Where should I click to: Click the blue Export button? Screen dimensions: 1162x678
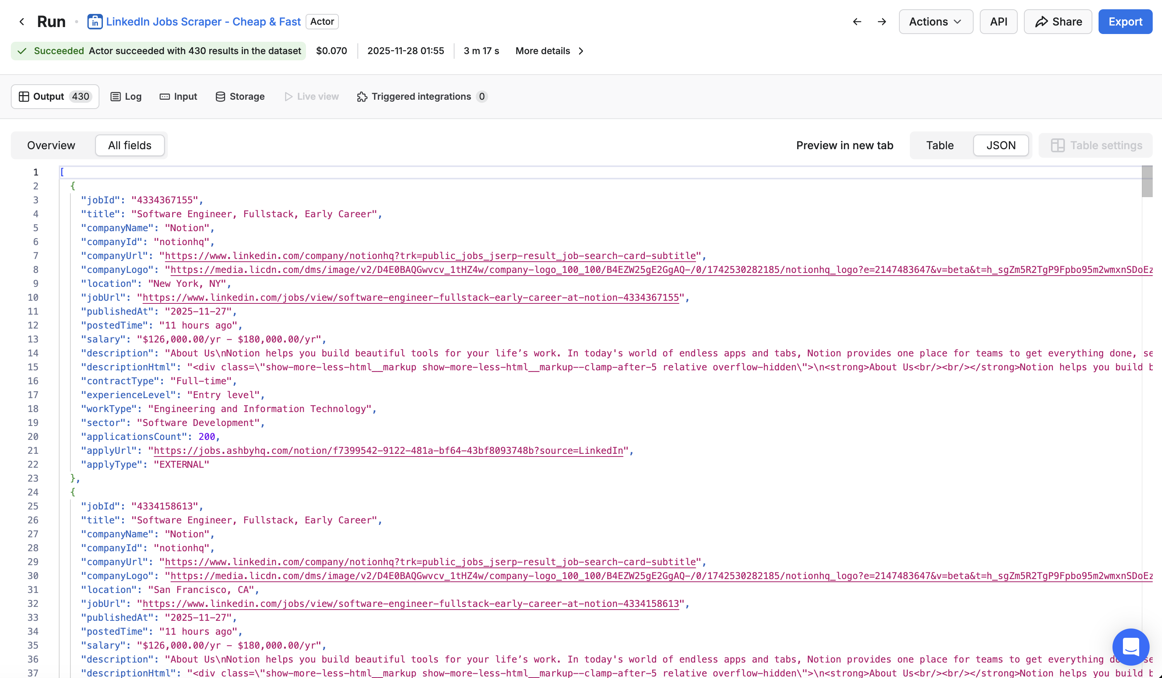(x=1124, y=22)
